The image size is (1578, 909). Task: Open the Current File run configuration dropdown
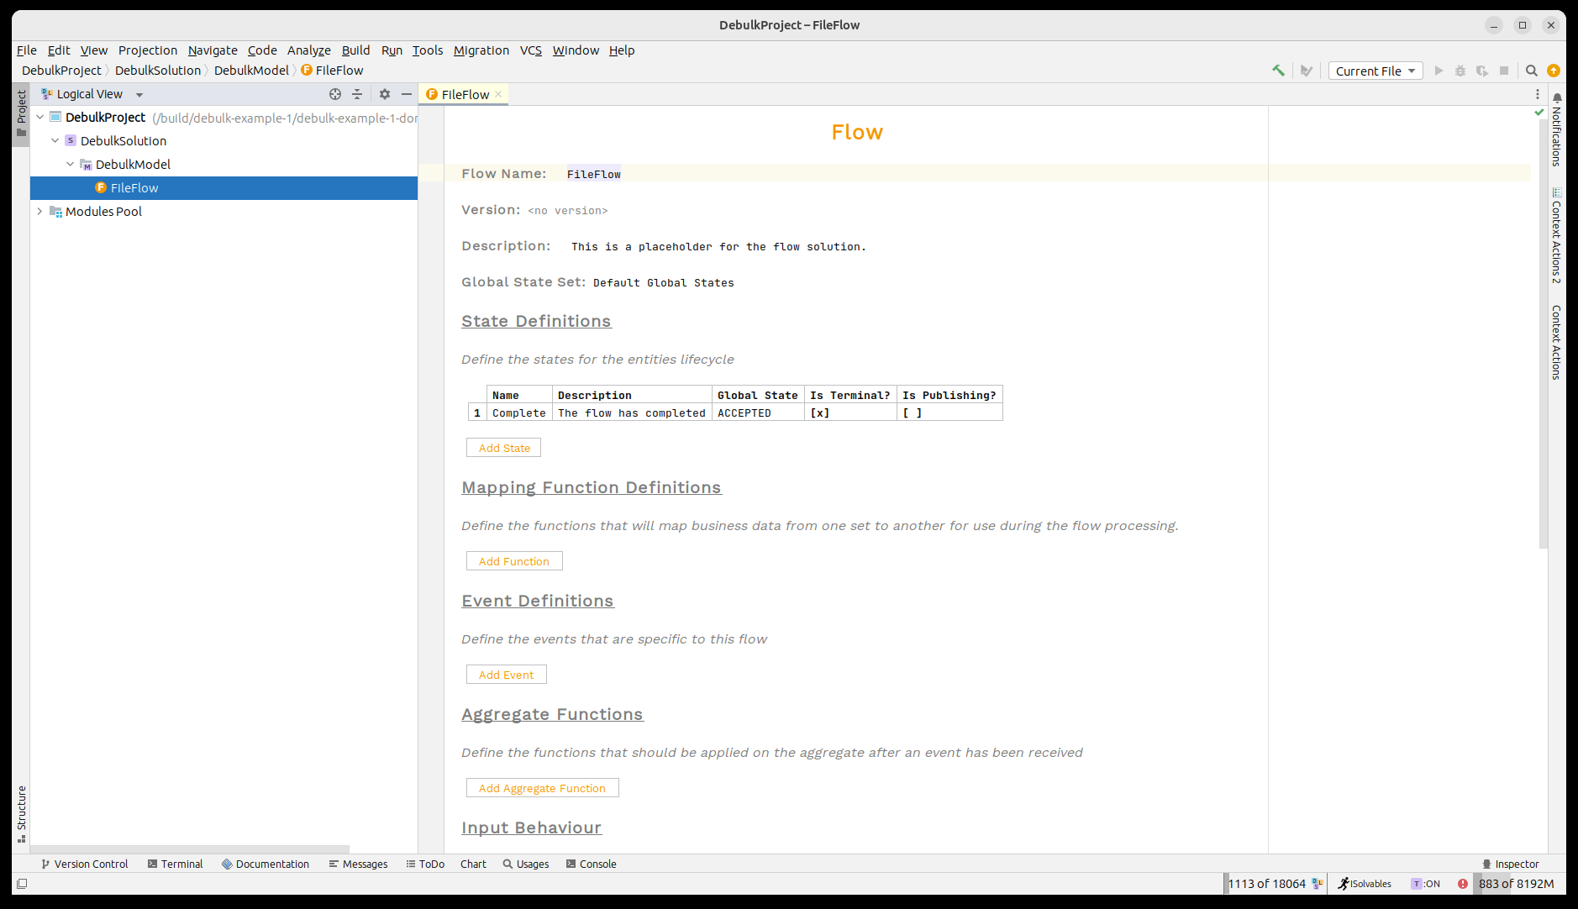click(x=1375, y=71)
